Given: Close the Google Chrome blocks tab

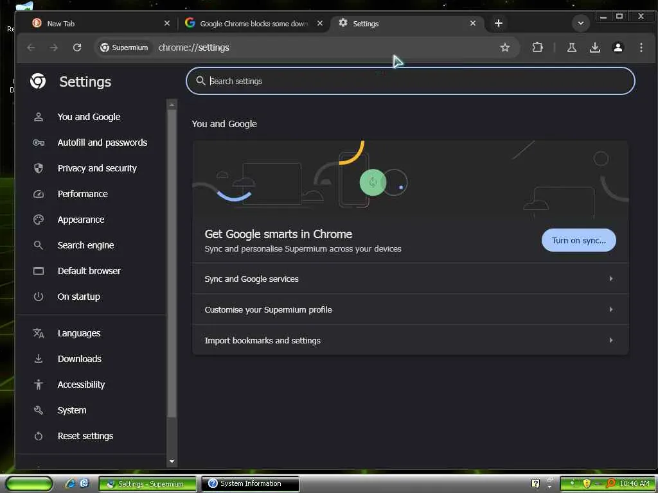Looking at the screenshot, I should point(320,24).
